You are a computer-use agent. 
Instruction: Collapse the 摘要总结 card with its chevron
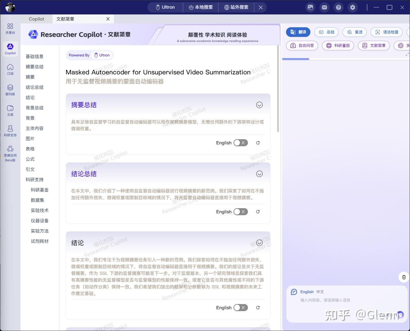pos(259,105)
